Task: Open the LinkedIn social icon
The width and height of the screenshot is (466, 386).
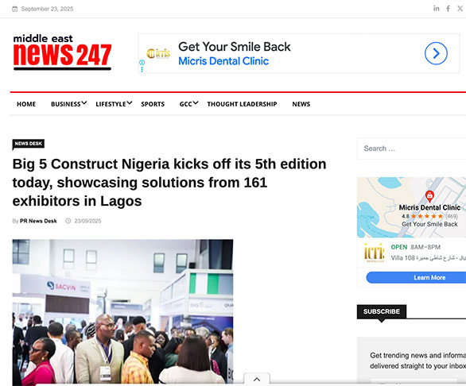Action: (x=436, y=9)
